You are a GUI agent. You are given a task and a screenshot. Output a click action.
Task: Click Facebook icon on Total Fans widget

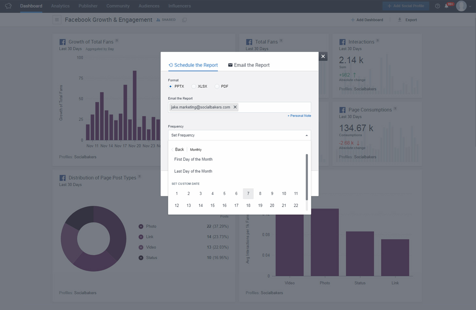click(249, 42)
